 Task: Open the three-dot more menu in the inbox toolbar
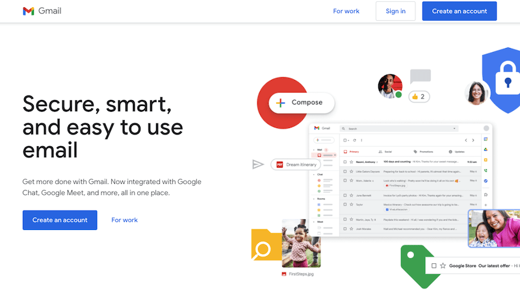pos(361,140)
